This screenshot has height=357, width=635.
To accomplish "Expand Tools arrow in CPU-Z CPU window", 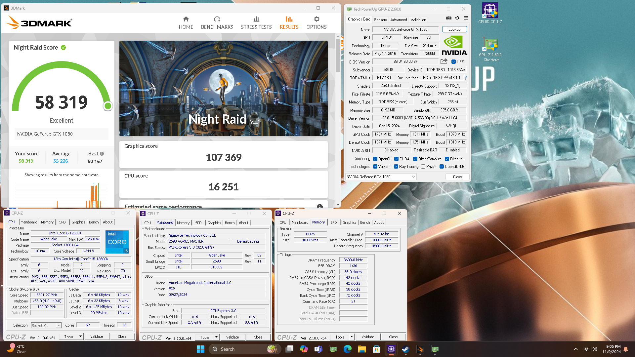I will [x=80, y=337].
